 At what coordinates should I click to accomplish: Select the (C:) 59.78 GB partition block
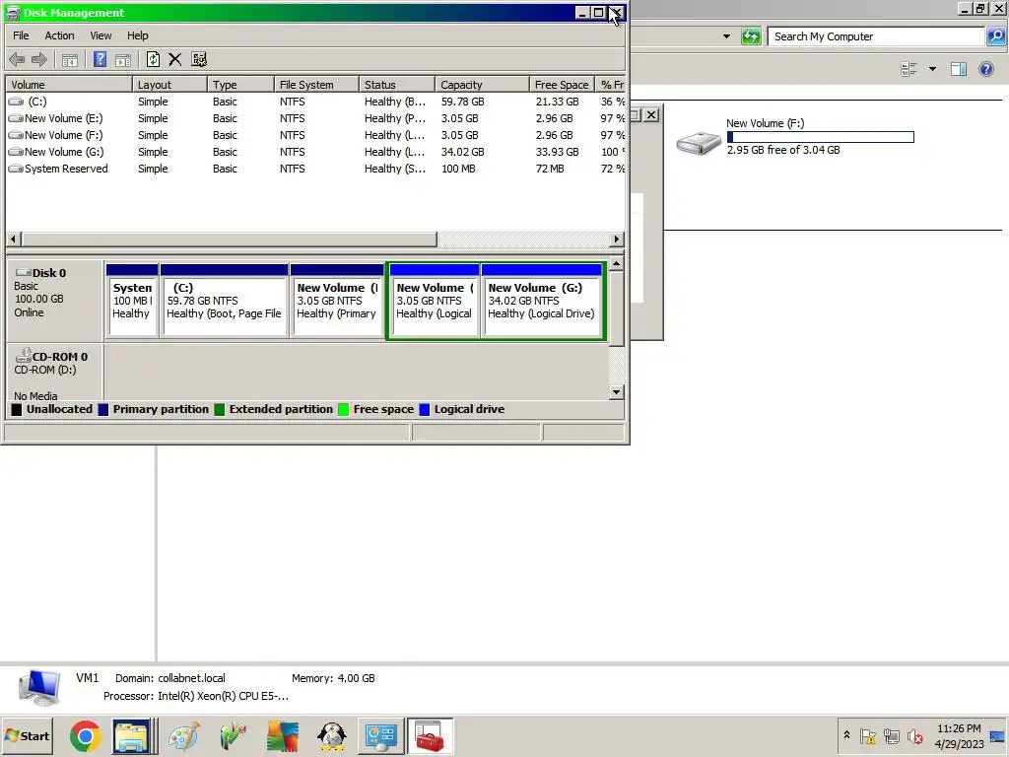click(x=224, y=301)
